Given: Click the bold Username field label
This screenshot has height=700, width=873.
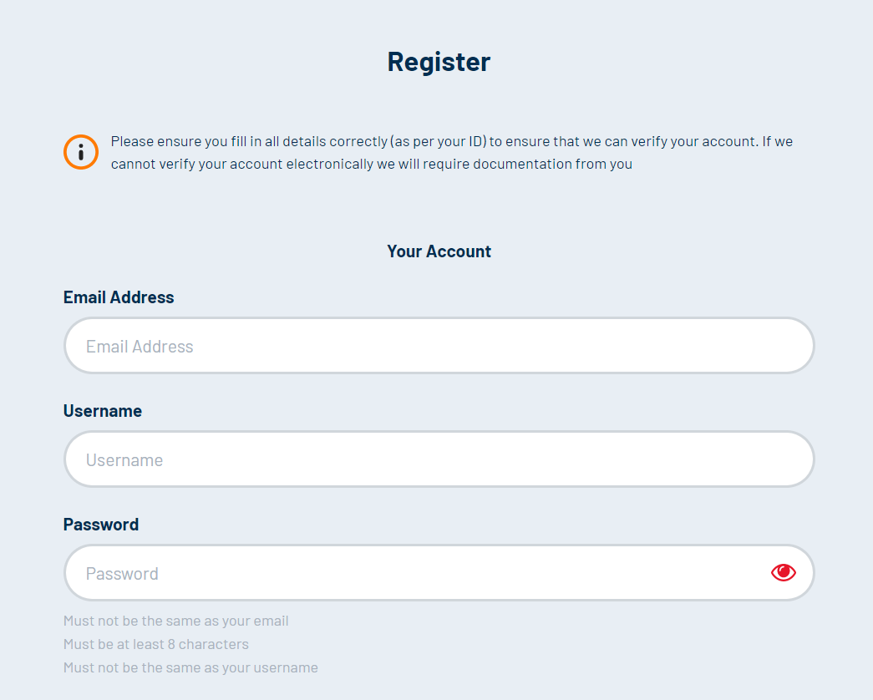Looking at the screenshot, I should coord(103,411).
